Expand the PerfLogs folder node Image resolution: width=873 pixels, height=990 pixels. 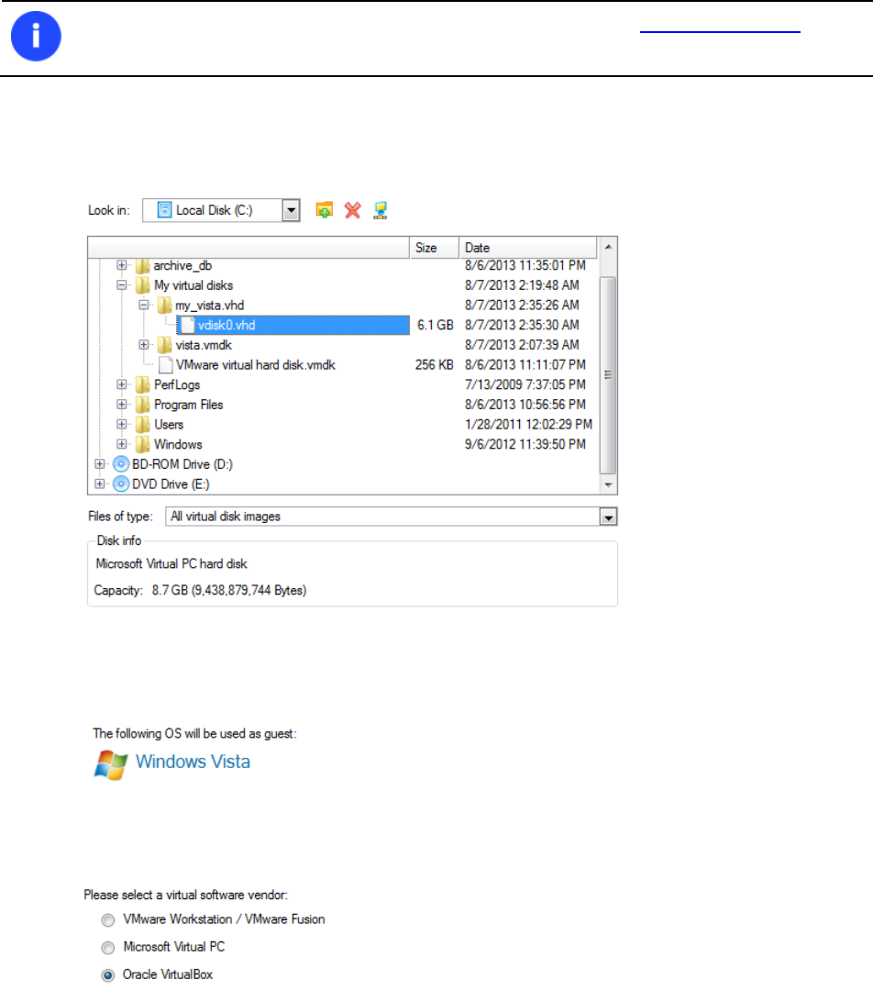coord(122,384)
